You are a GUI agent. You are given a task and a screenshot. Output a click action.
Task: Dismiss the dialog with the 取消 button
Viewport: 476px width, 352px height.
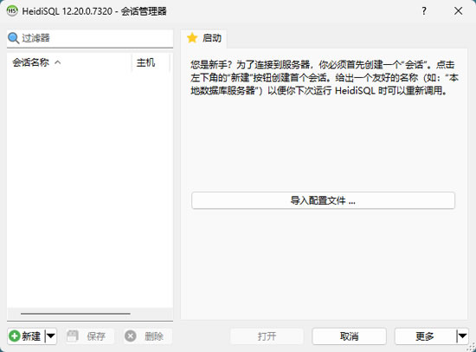click(x=349, y=336)
